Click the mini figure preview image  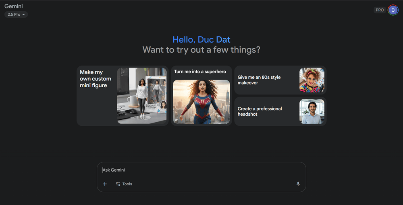(142, 96)
